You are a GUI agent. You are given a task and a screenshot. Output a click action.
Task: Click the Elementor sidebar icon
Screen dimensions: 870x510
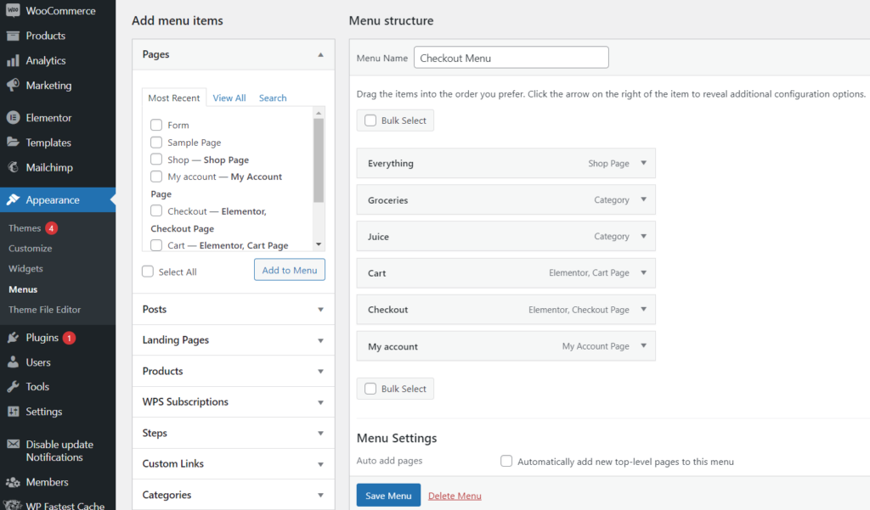pos(13,117)
